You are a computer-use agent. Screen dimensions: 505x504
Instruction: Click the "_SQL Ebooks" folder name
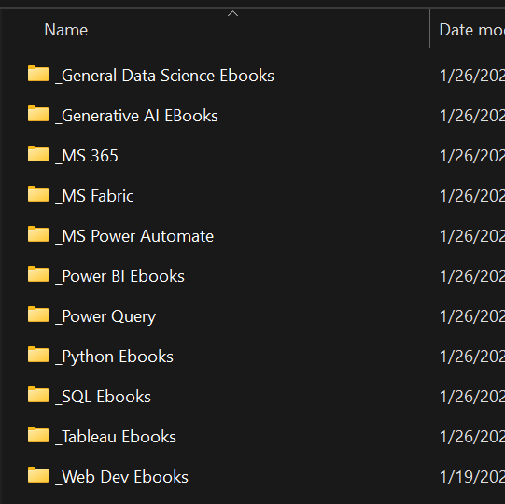(103, 397)
